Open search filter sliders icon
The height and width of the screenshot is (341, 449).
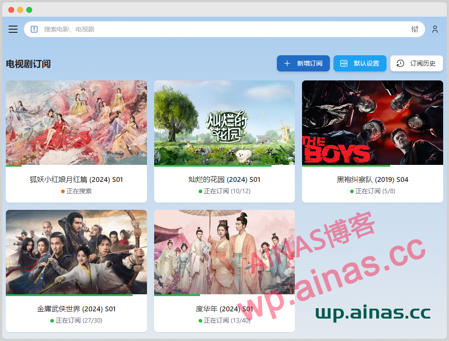(x=415, y=29)
